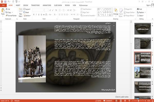Open Shape Effects options
The image size is (154, 102).
[129, 16]
